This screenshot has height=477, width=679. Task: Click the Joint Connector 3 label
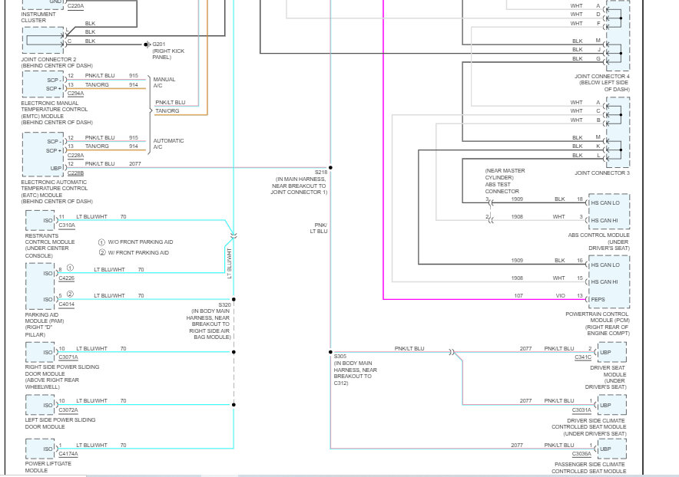(602, 173)
